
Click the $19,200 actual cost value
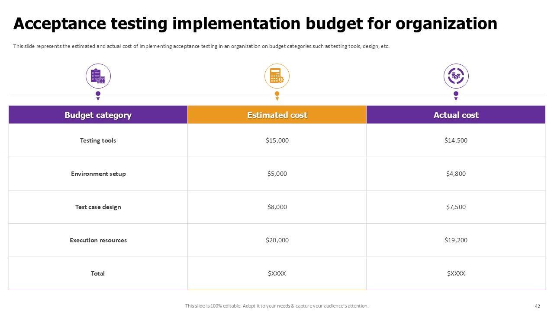[456, 240]
